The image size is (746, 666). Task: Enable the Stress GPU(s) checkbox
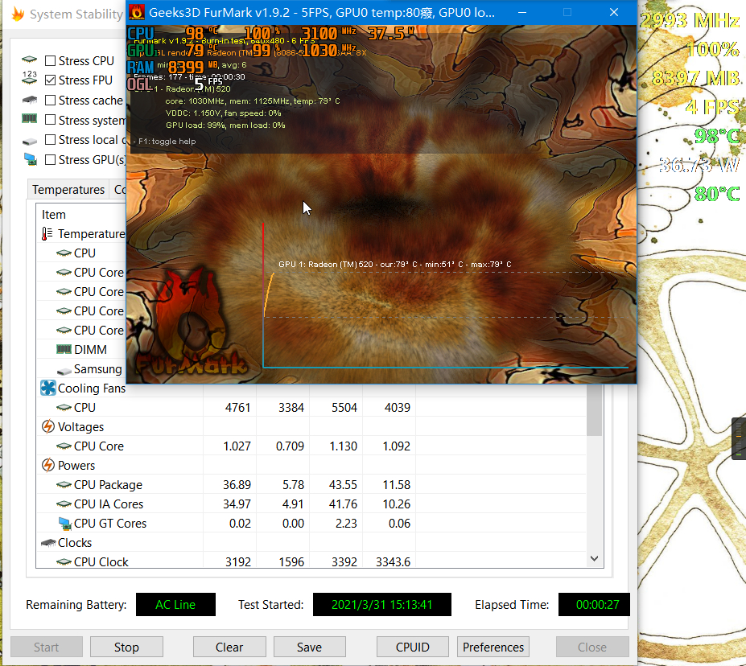pyautogui.click(x=50, y=160)
